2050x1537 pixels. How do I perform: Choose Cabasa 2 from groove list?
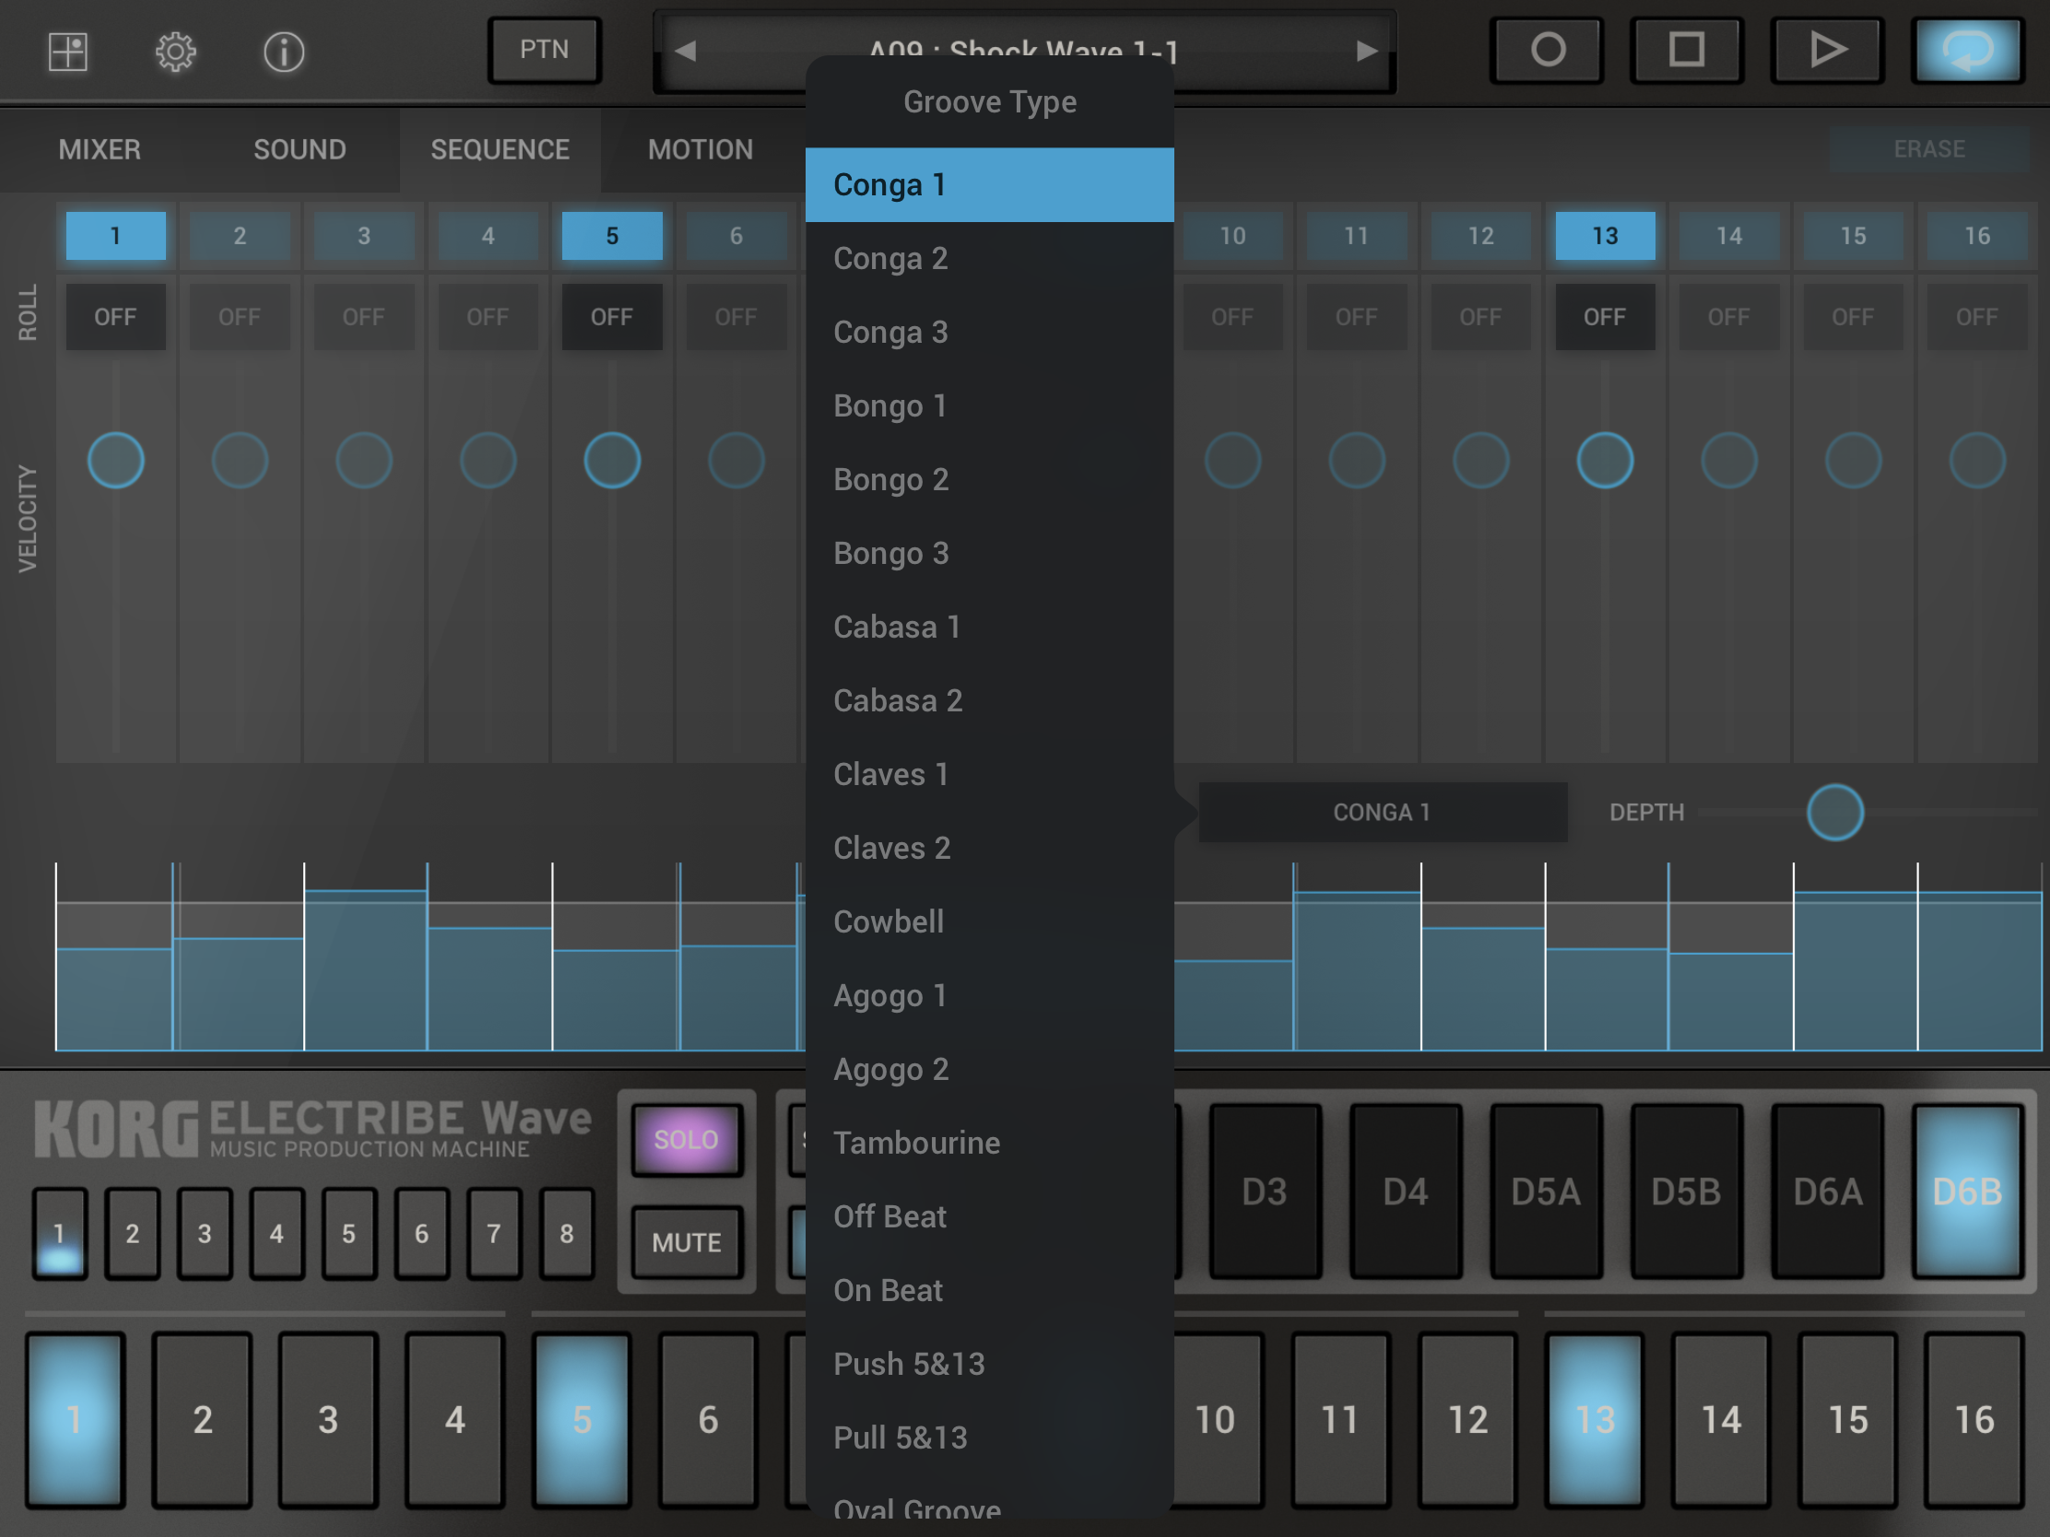[989, 700]
